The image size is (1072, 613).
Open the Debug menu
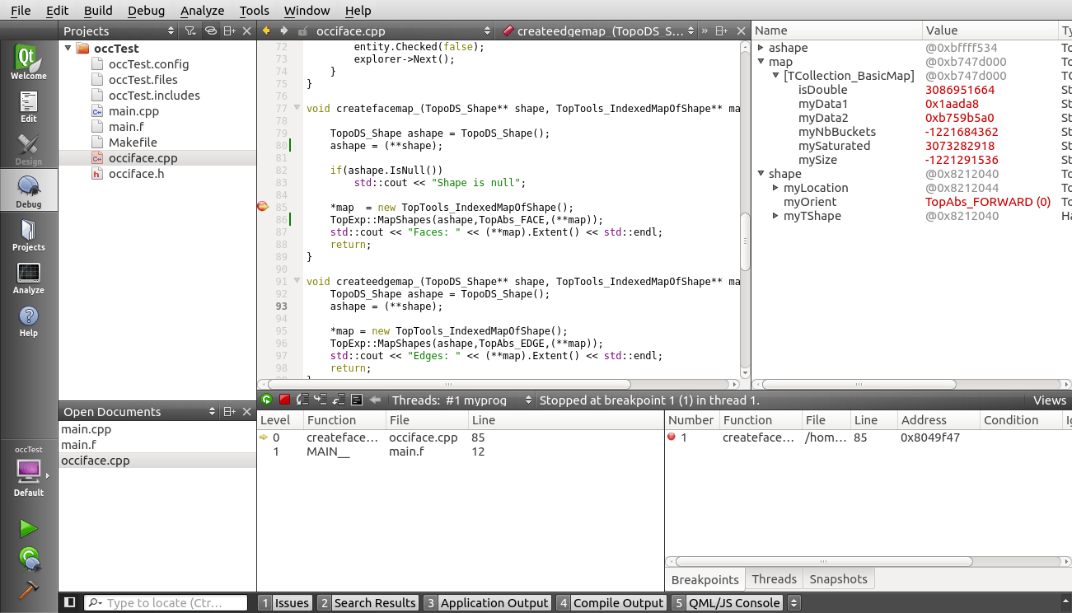tap(146, 11)
